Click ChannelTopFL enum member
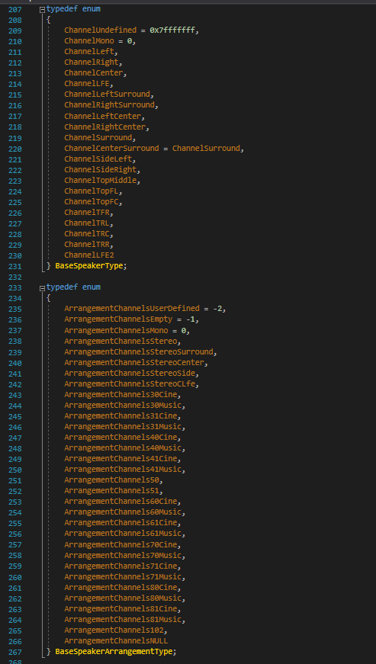 pyautogui.click(x=91, y=191)
